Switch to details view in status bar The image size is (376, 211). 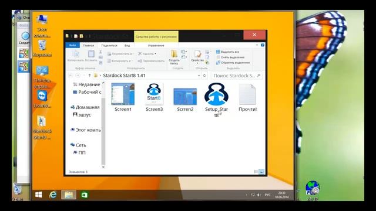(256, 172)
